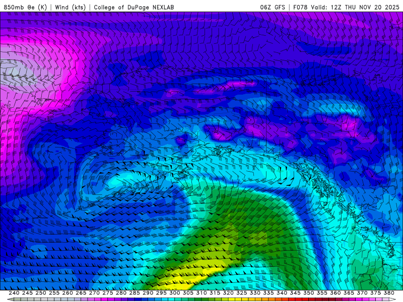This screenshot has width=403, height=302.
Task: Click the 330 legend value
Action: point(255,293)
